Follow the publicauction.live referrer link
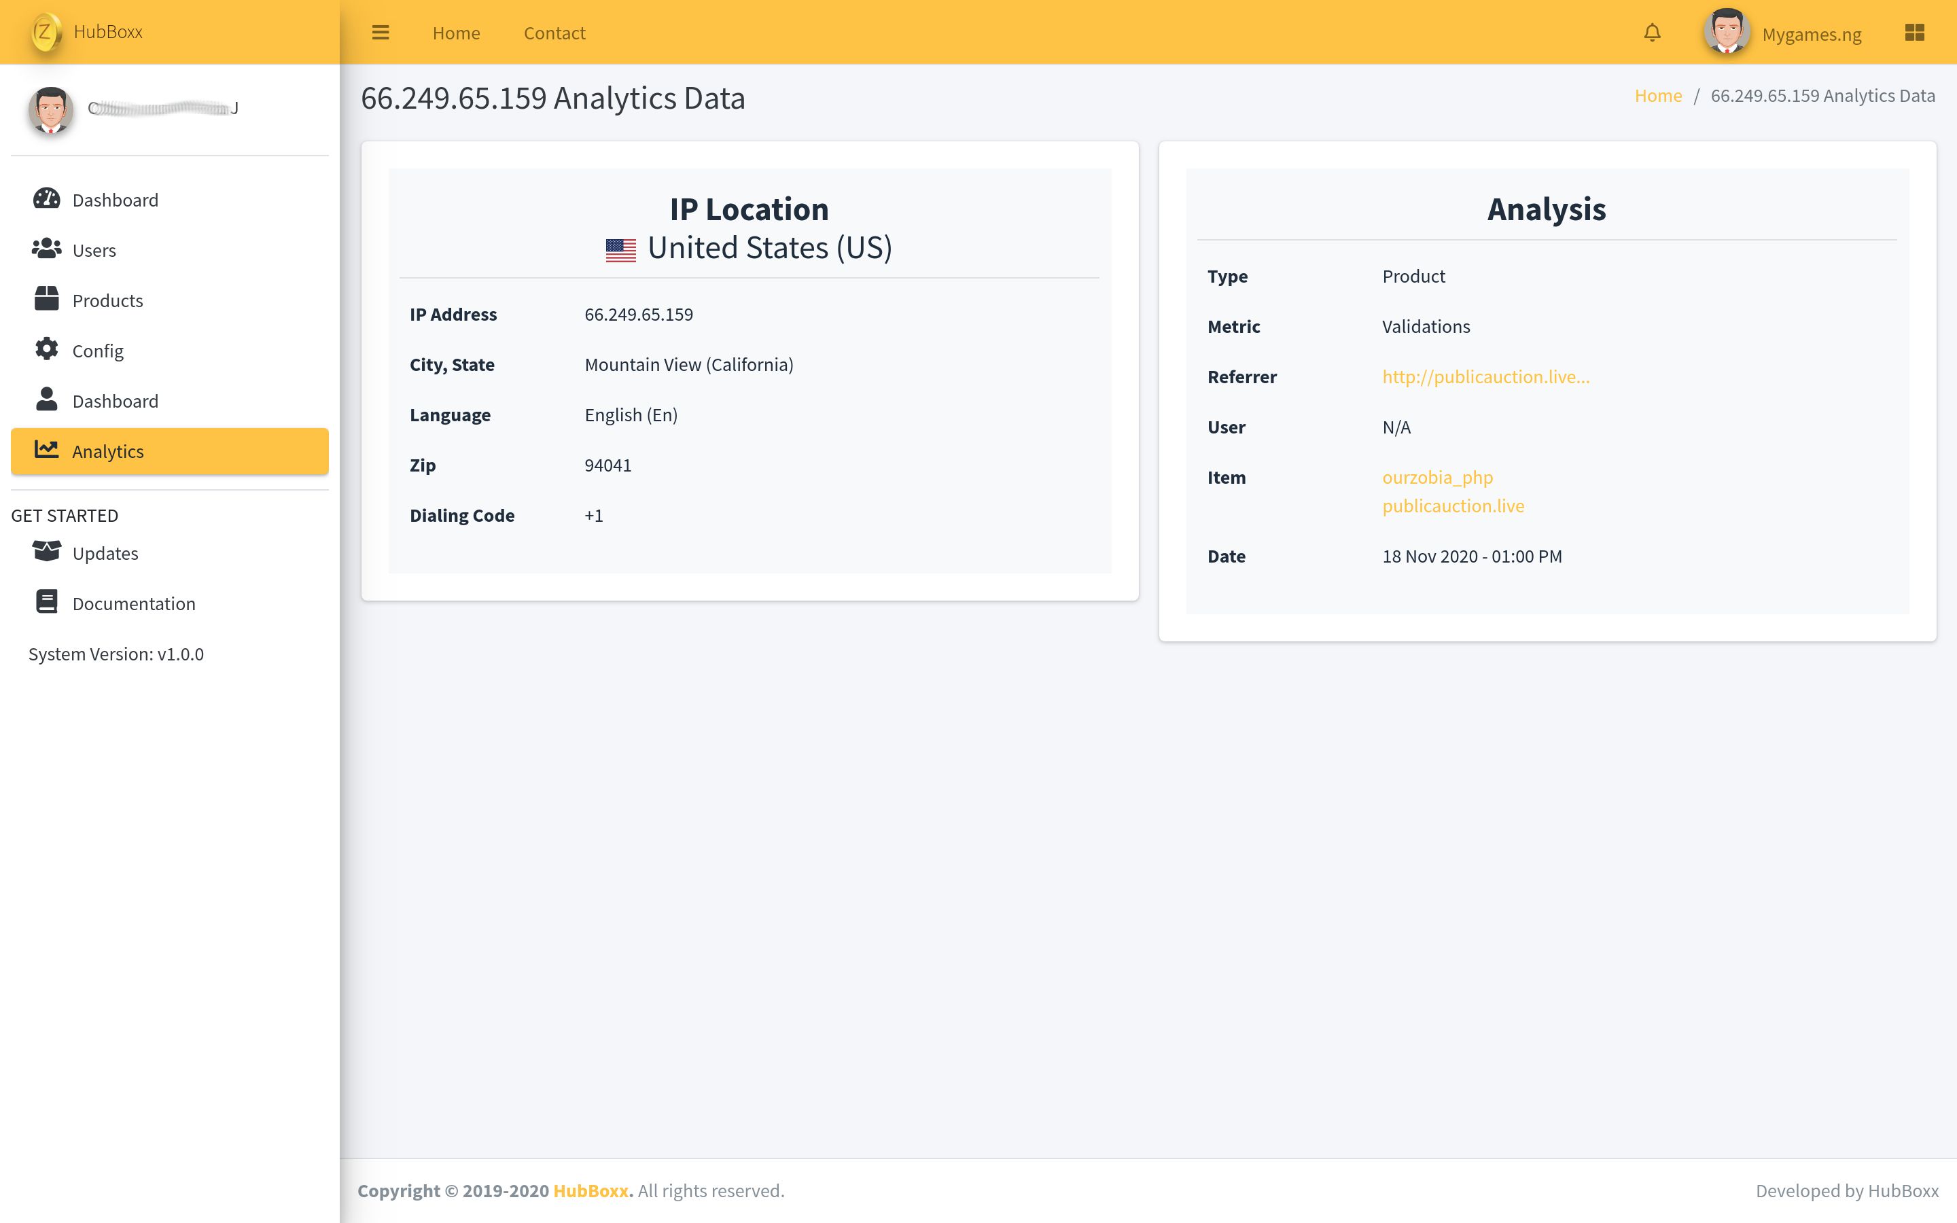This screenshot has width=1957, height=1223. (1485, 377)
